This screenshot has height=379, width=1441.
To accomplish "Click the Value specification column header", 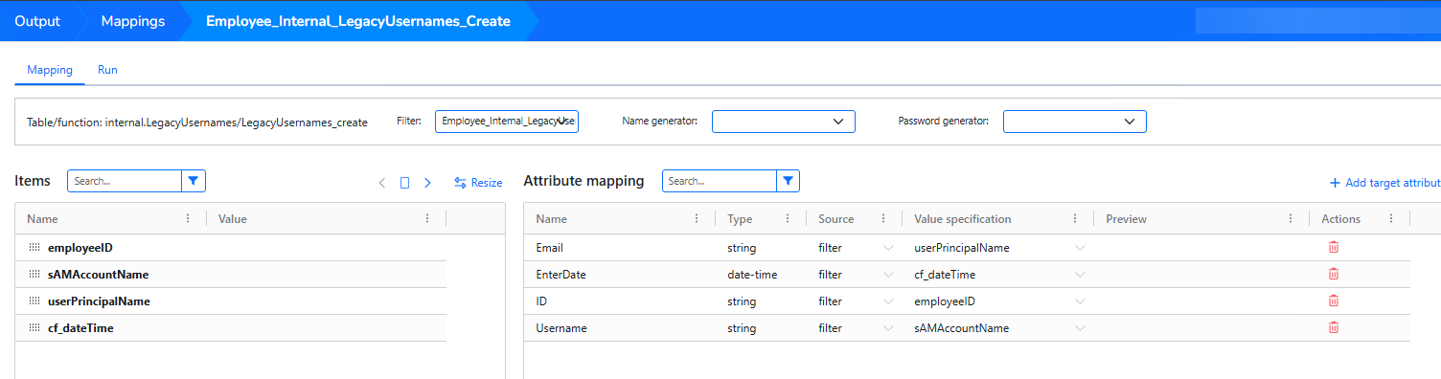I will 962,219.
